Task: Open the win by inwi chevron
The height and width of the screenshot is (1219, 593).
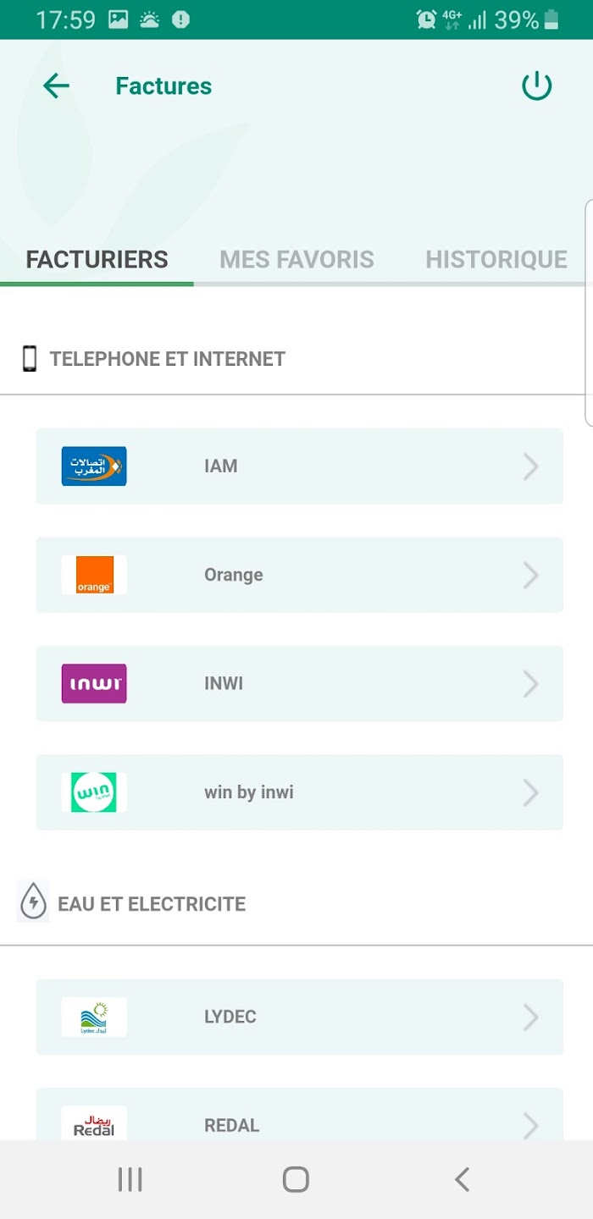Action: tap(530, 792)
